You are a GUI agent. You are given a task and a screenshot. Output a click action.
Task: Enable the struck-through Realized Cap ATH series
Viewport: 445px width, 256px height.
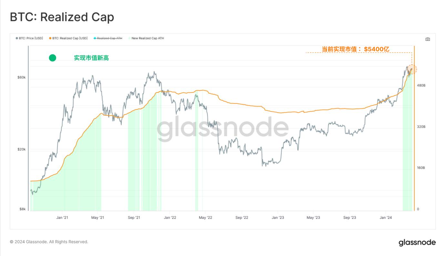(110, 38)
